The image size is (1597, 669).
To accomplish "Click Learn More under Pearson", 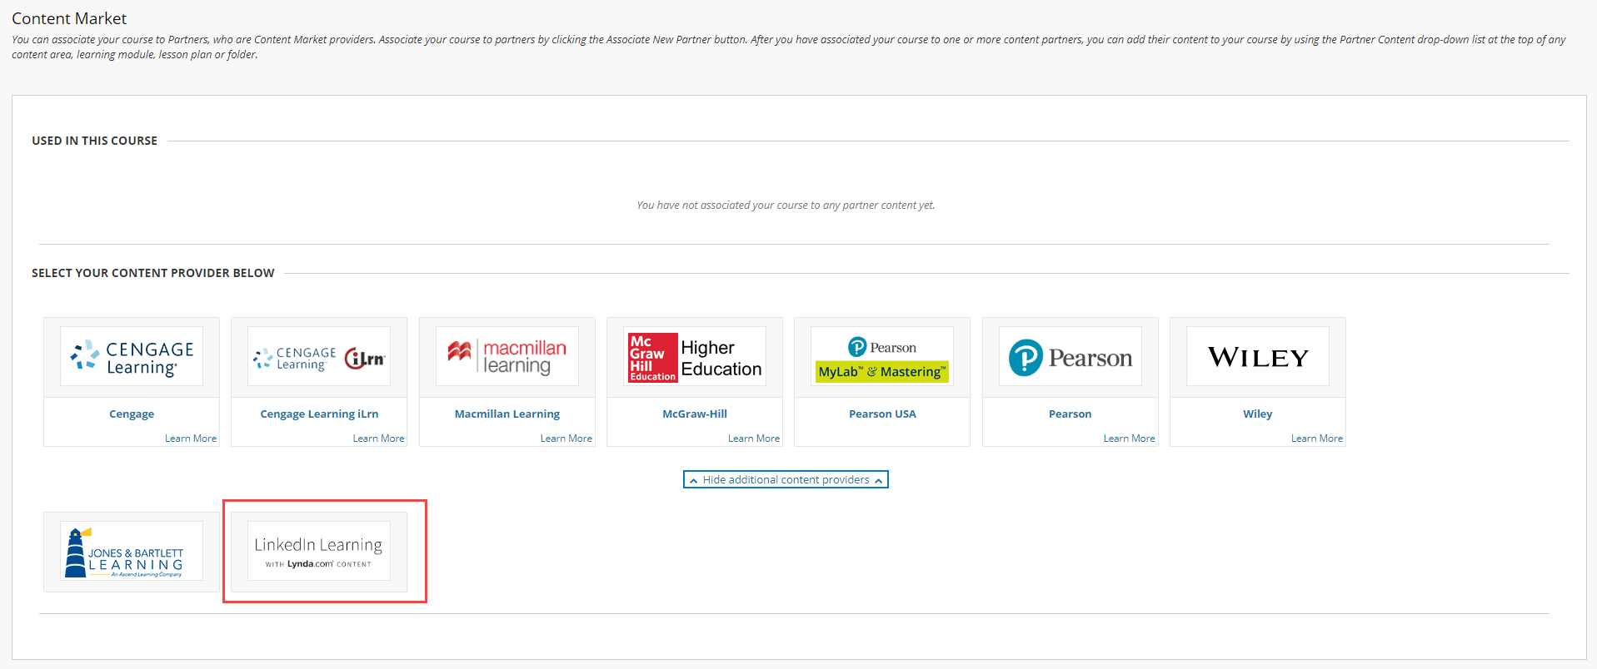I will tap(1130, 439).
